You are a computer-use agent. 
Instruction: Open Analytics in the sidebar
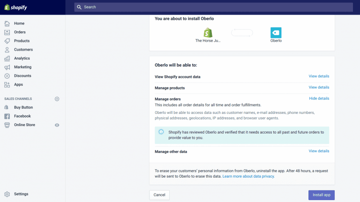coord(22,58)
